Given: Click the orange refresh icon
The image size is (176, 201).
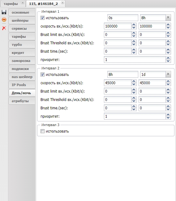Looking at the screenshot, I should pos(4,20).
